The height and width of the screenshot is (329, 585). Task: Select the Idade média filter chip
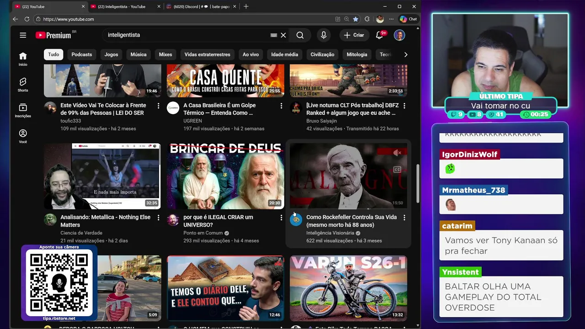pyautogui.click(x=285, y=54)
